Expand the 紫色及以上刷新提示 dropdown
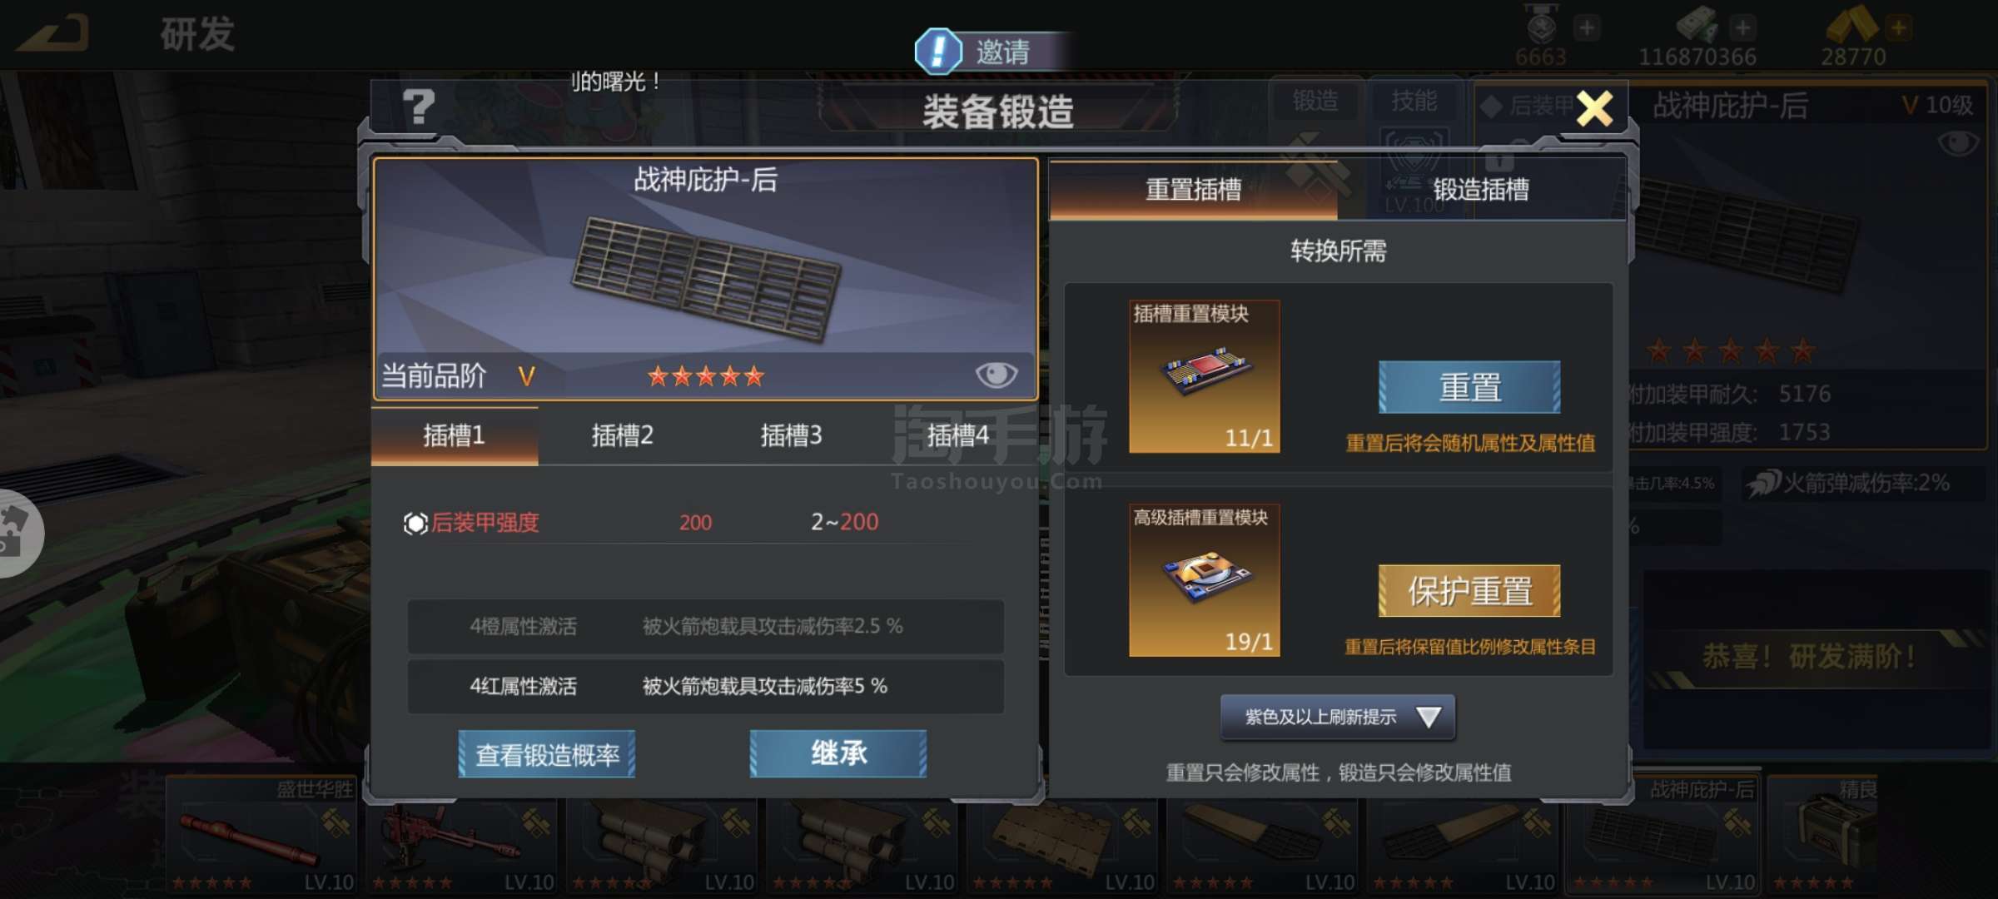This screenshot has width=1998, height=899. tap(1338, 717)
